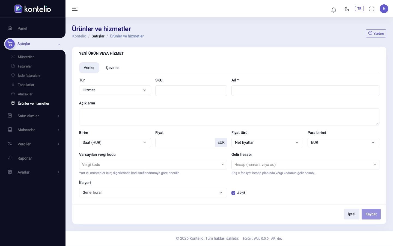The height and width of the screenshot is (246, 393).
Task: Click the Kaydet button
Action: point(371,214)
